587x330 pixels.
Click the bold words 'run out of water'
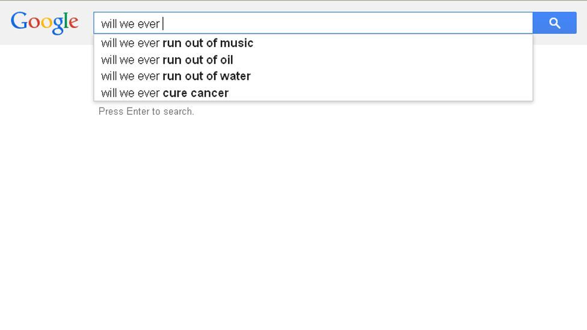pos(207,76)
